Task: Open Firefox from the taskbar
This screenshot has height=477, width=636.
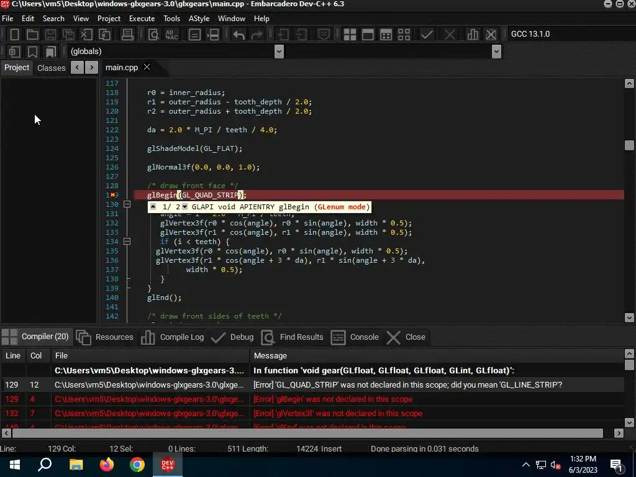Action: click(107, 465)
